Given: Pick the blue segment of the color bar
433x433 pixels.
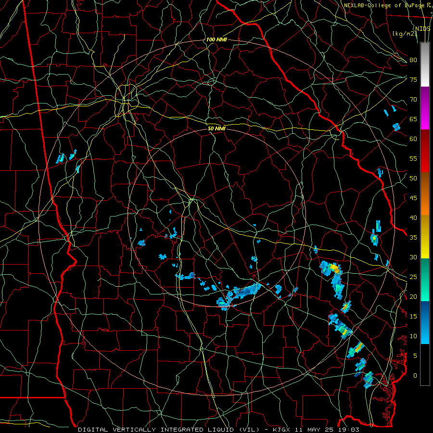Looking at the screenshot, I should click(425, 322).
